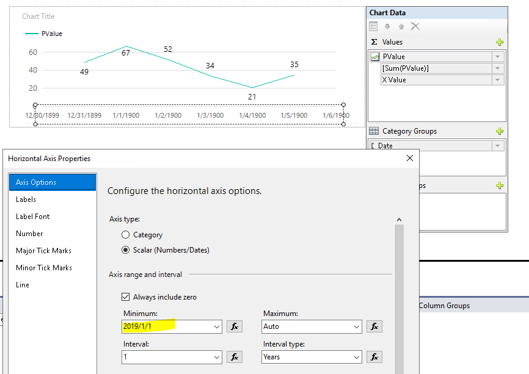Open the Line page
The width and height of the screenshot is (529, 374).
coord(53,285)
